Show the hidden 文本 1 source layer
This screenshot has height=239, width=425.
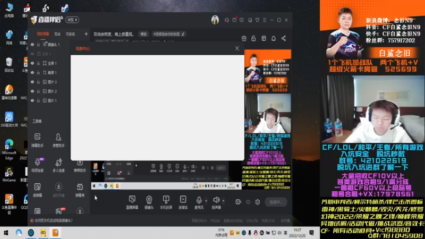[x=32, y=54]
